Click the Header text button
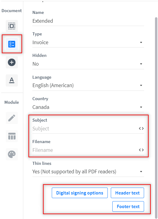This screenshot has height=219, width=158. pos(127,193)
